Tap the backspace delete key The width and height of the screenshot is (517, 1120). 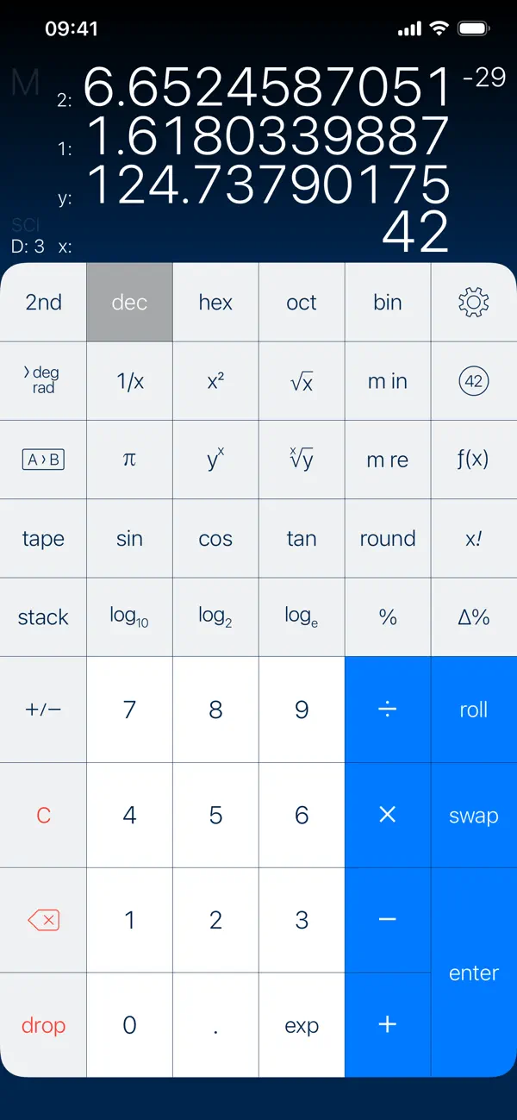click(43, 920)
